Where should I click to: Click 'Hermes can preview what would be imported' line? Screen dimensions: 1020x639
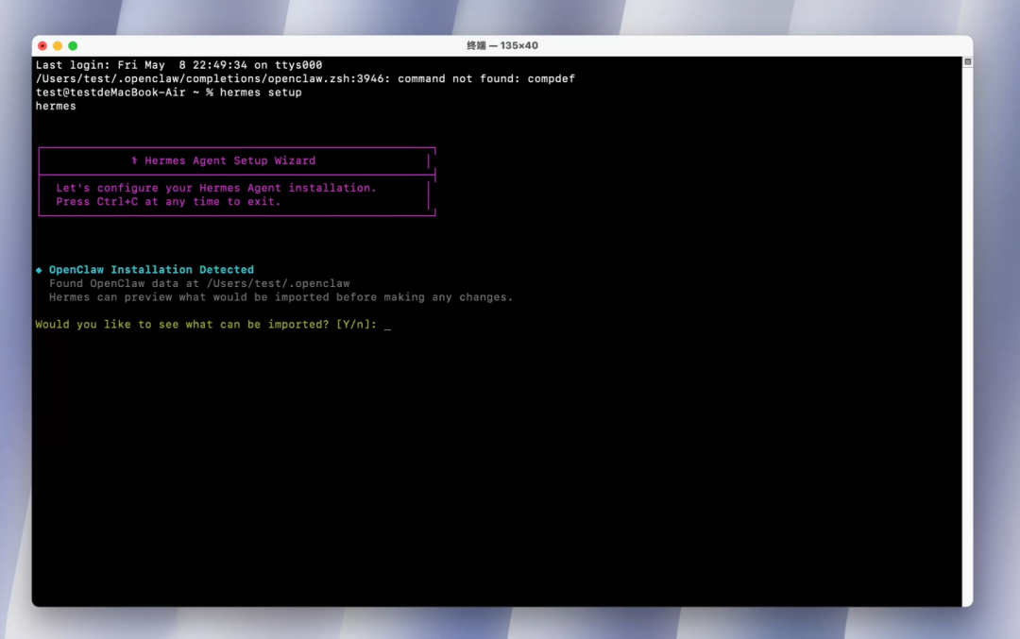281,297
